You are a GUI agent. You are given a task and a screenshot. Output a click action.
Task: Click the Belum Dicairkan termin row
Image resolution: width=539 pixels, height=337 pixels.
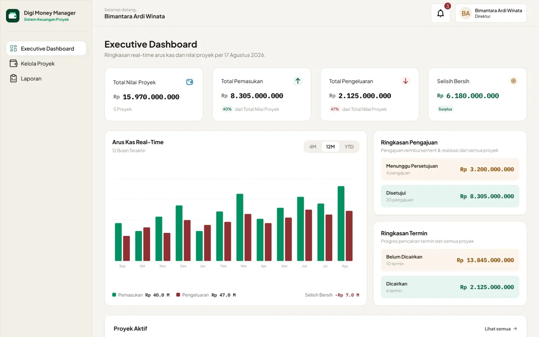pos(450,260)
